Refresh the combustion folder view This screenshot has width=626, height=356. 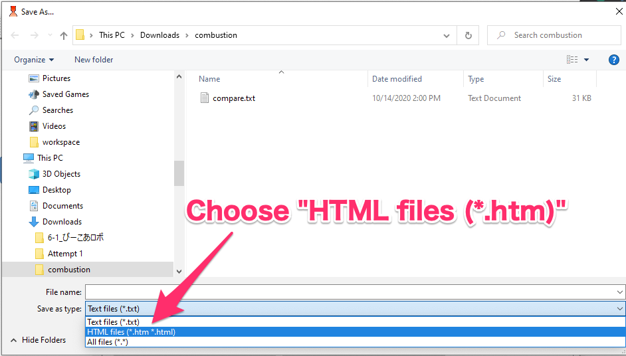[x=468, y=35]
